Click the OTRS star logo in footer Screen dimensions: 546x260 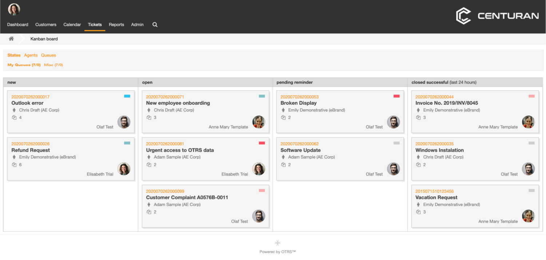point(278,243)
